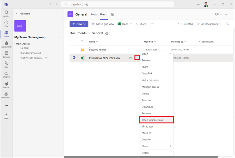The width and height of the screenshot is (235, 158).
Task: Select Download in the context menu
Action: 147,107
